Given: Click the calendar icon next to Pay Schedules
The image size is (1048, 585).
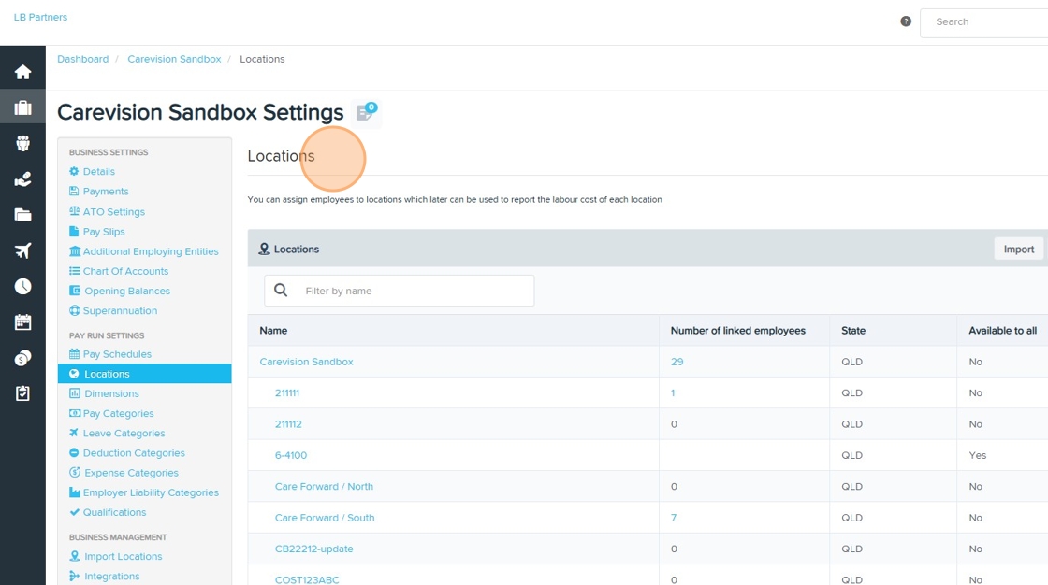Looking at the screenshot, I should tap(74, 354).
